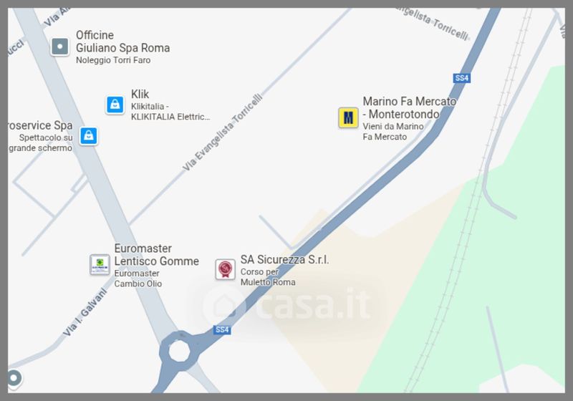The width and height of the screenshot is (573, 401).
Task: Select the Euroservice Spa shopping bag pin
Action: click(x=89, y=136)
